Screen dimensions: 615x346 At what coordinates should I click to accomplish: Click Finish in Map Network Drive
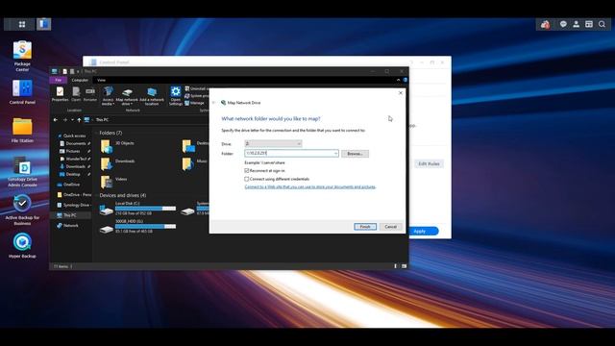point(365,227)
